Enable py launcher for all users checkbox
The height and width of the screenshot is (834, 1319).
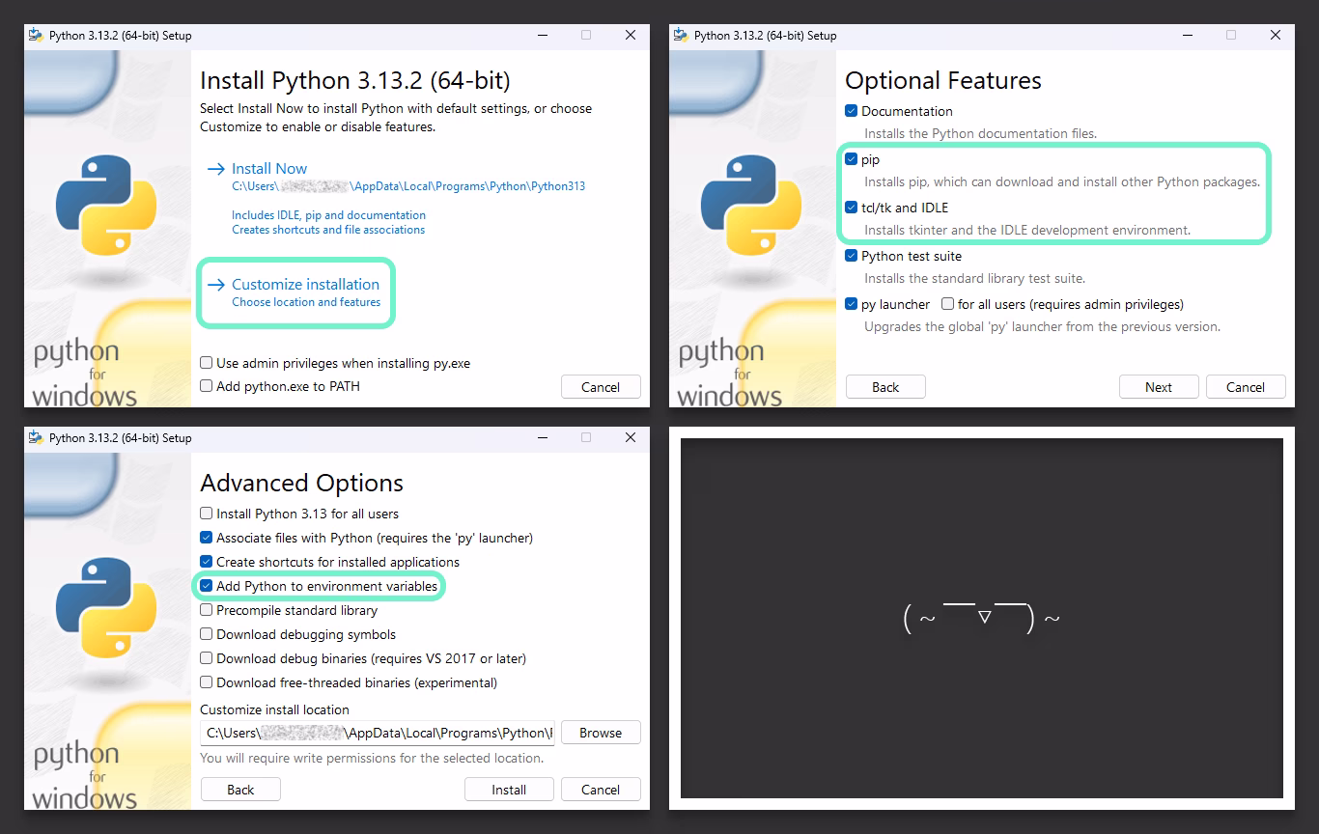click(x=947, y=304)
